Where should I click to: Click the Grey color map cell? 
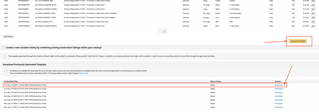click(x=217, y=18)
